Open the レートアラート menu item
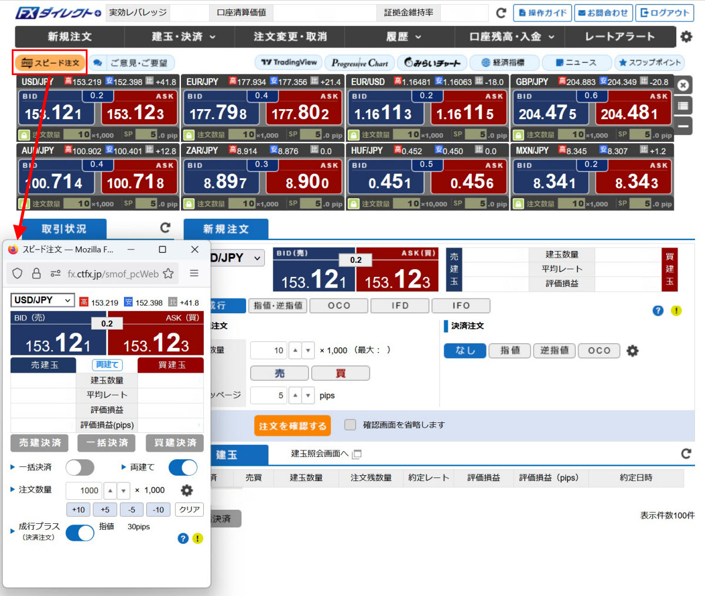 [619, 37]
